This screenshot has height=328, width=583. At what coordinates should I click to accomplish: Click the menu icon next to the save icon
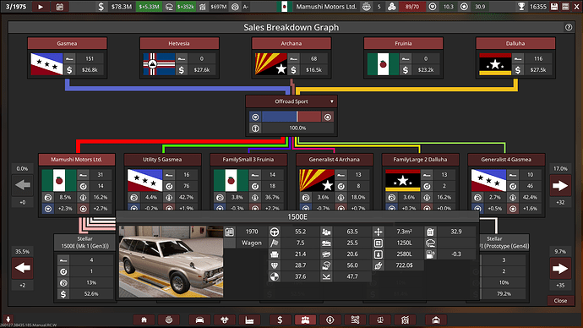pos(565,7)
